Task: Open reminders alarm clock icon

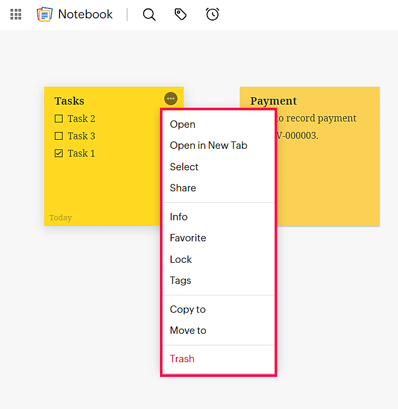Action: tap(212, 14)
